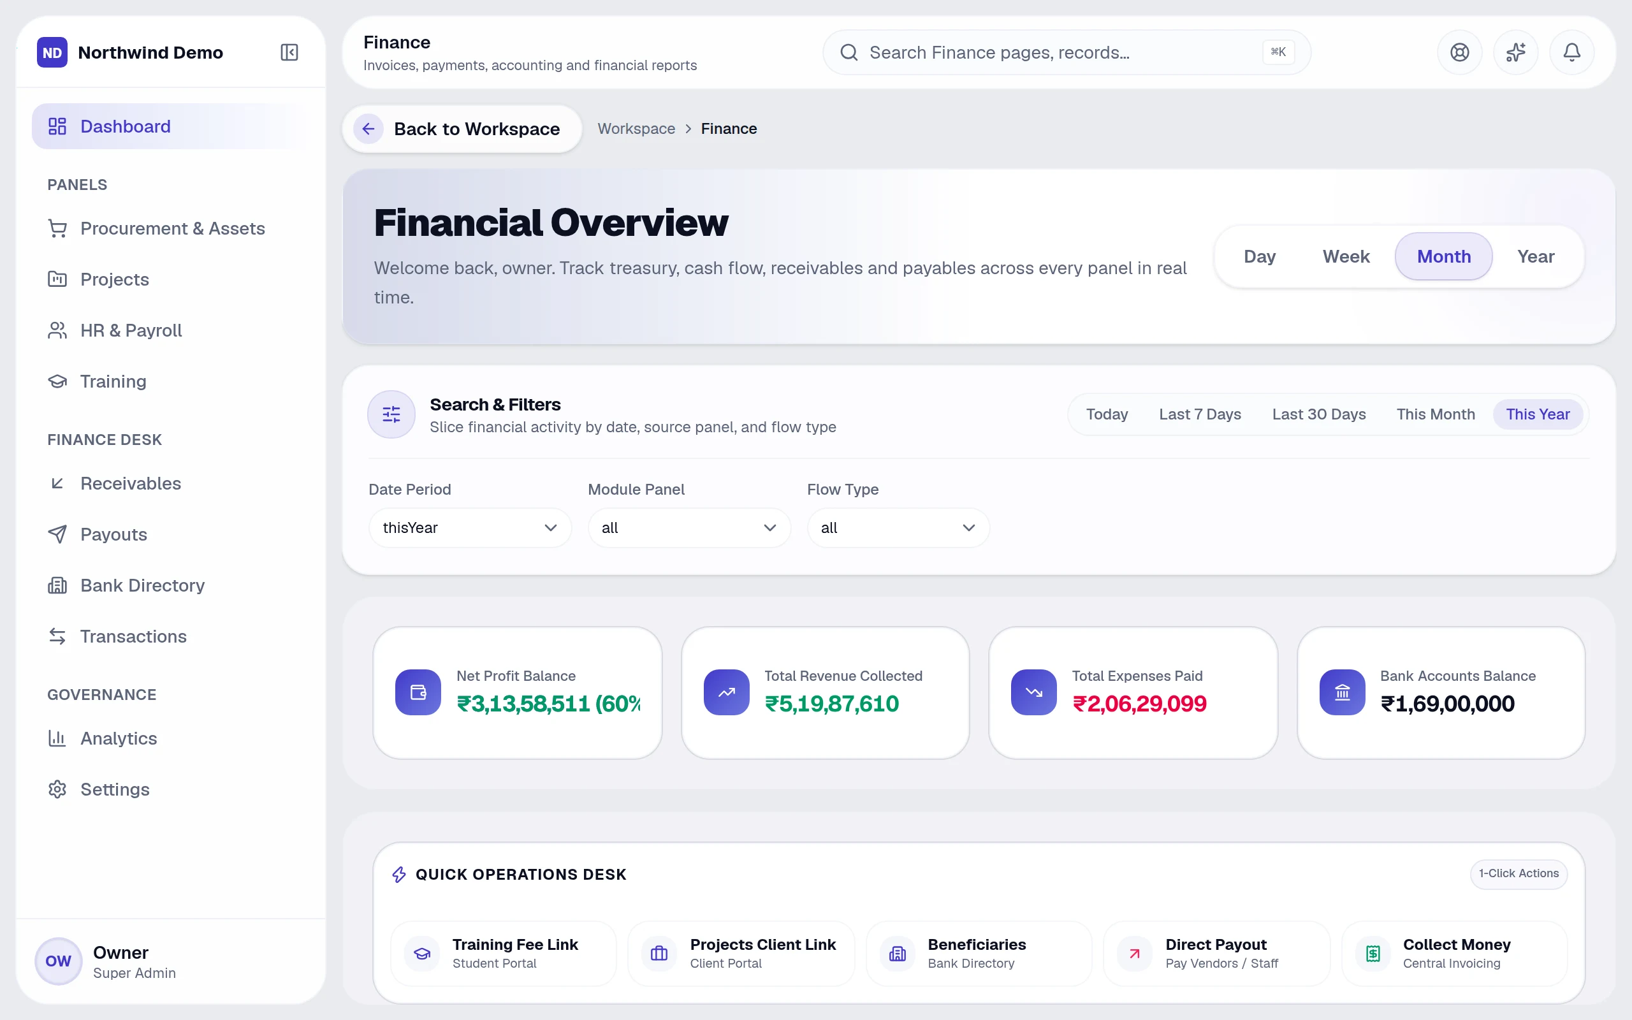Open the Flow Type dropdown

(898, 528)
